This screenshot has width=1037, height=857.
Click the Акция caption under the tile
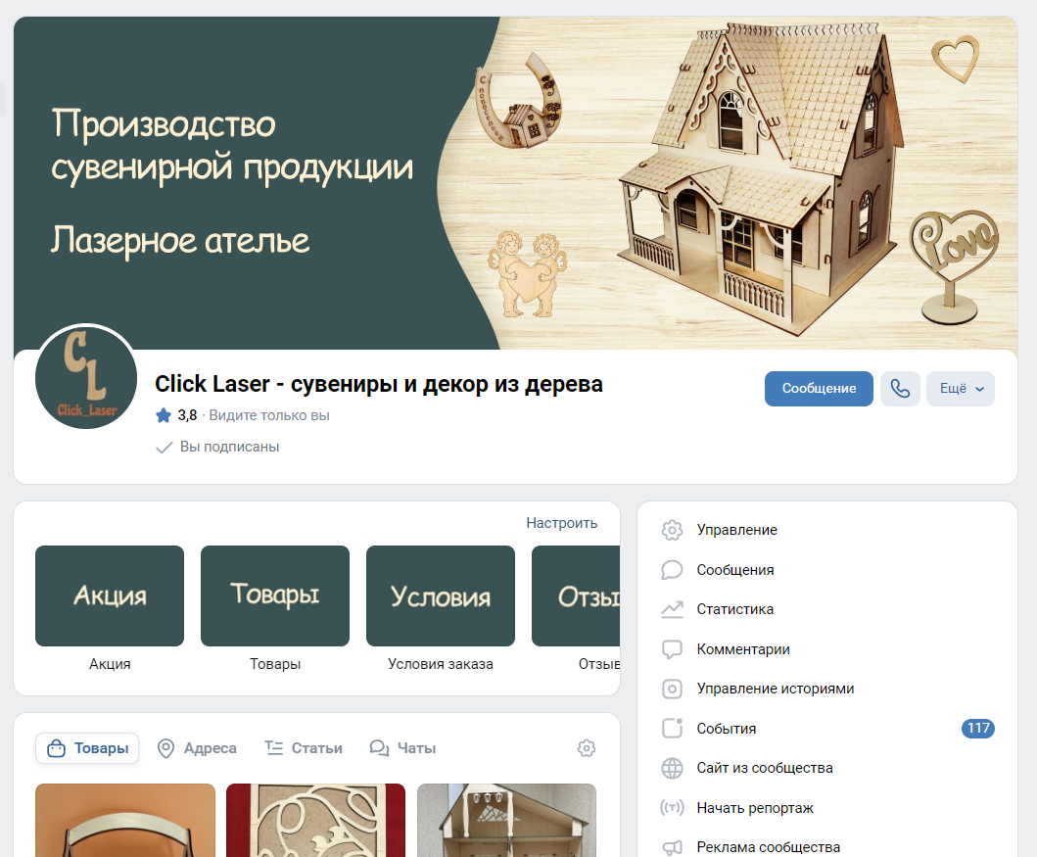(110, 664)
